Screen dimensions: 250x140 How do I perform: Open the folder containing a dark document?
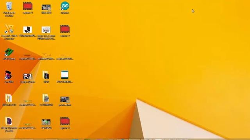pyautogui.click(x=46, y=75)
